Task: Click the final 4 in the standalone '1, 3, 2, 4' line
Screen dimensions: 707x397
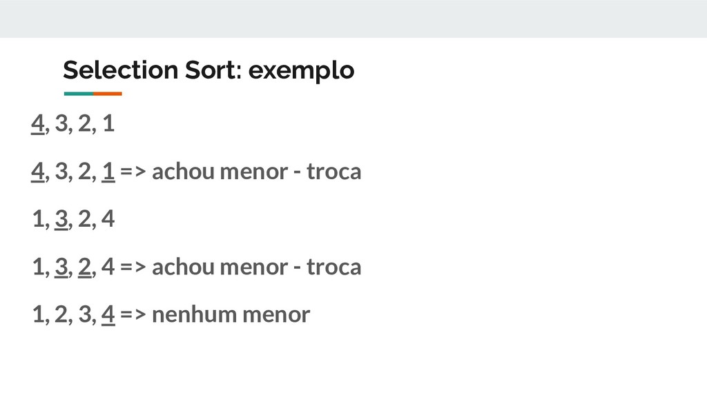Action: pos(108,218)
